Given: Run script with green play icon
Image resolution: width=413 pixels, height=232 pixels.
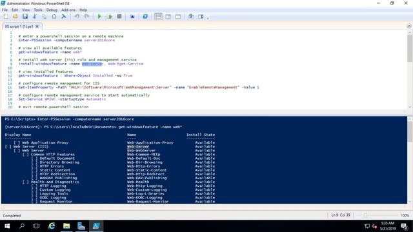Looking at the screenshot, I should [99, 16].
